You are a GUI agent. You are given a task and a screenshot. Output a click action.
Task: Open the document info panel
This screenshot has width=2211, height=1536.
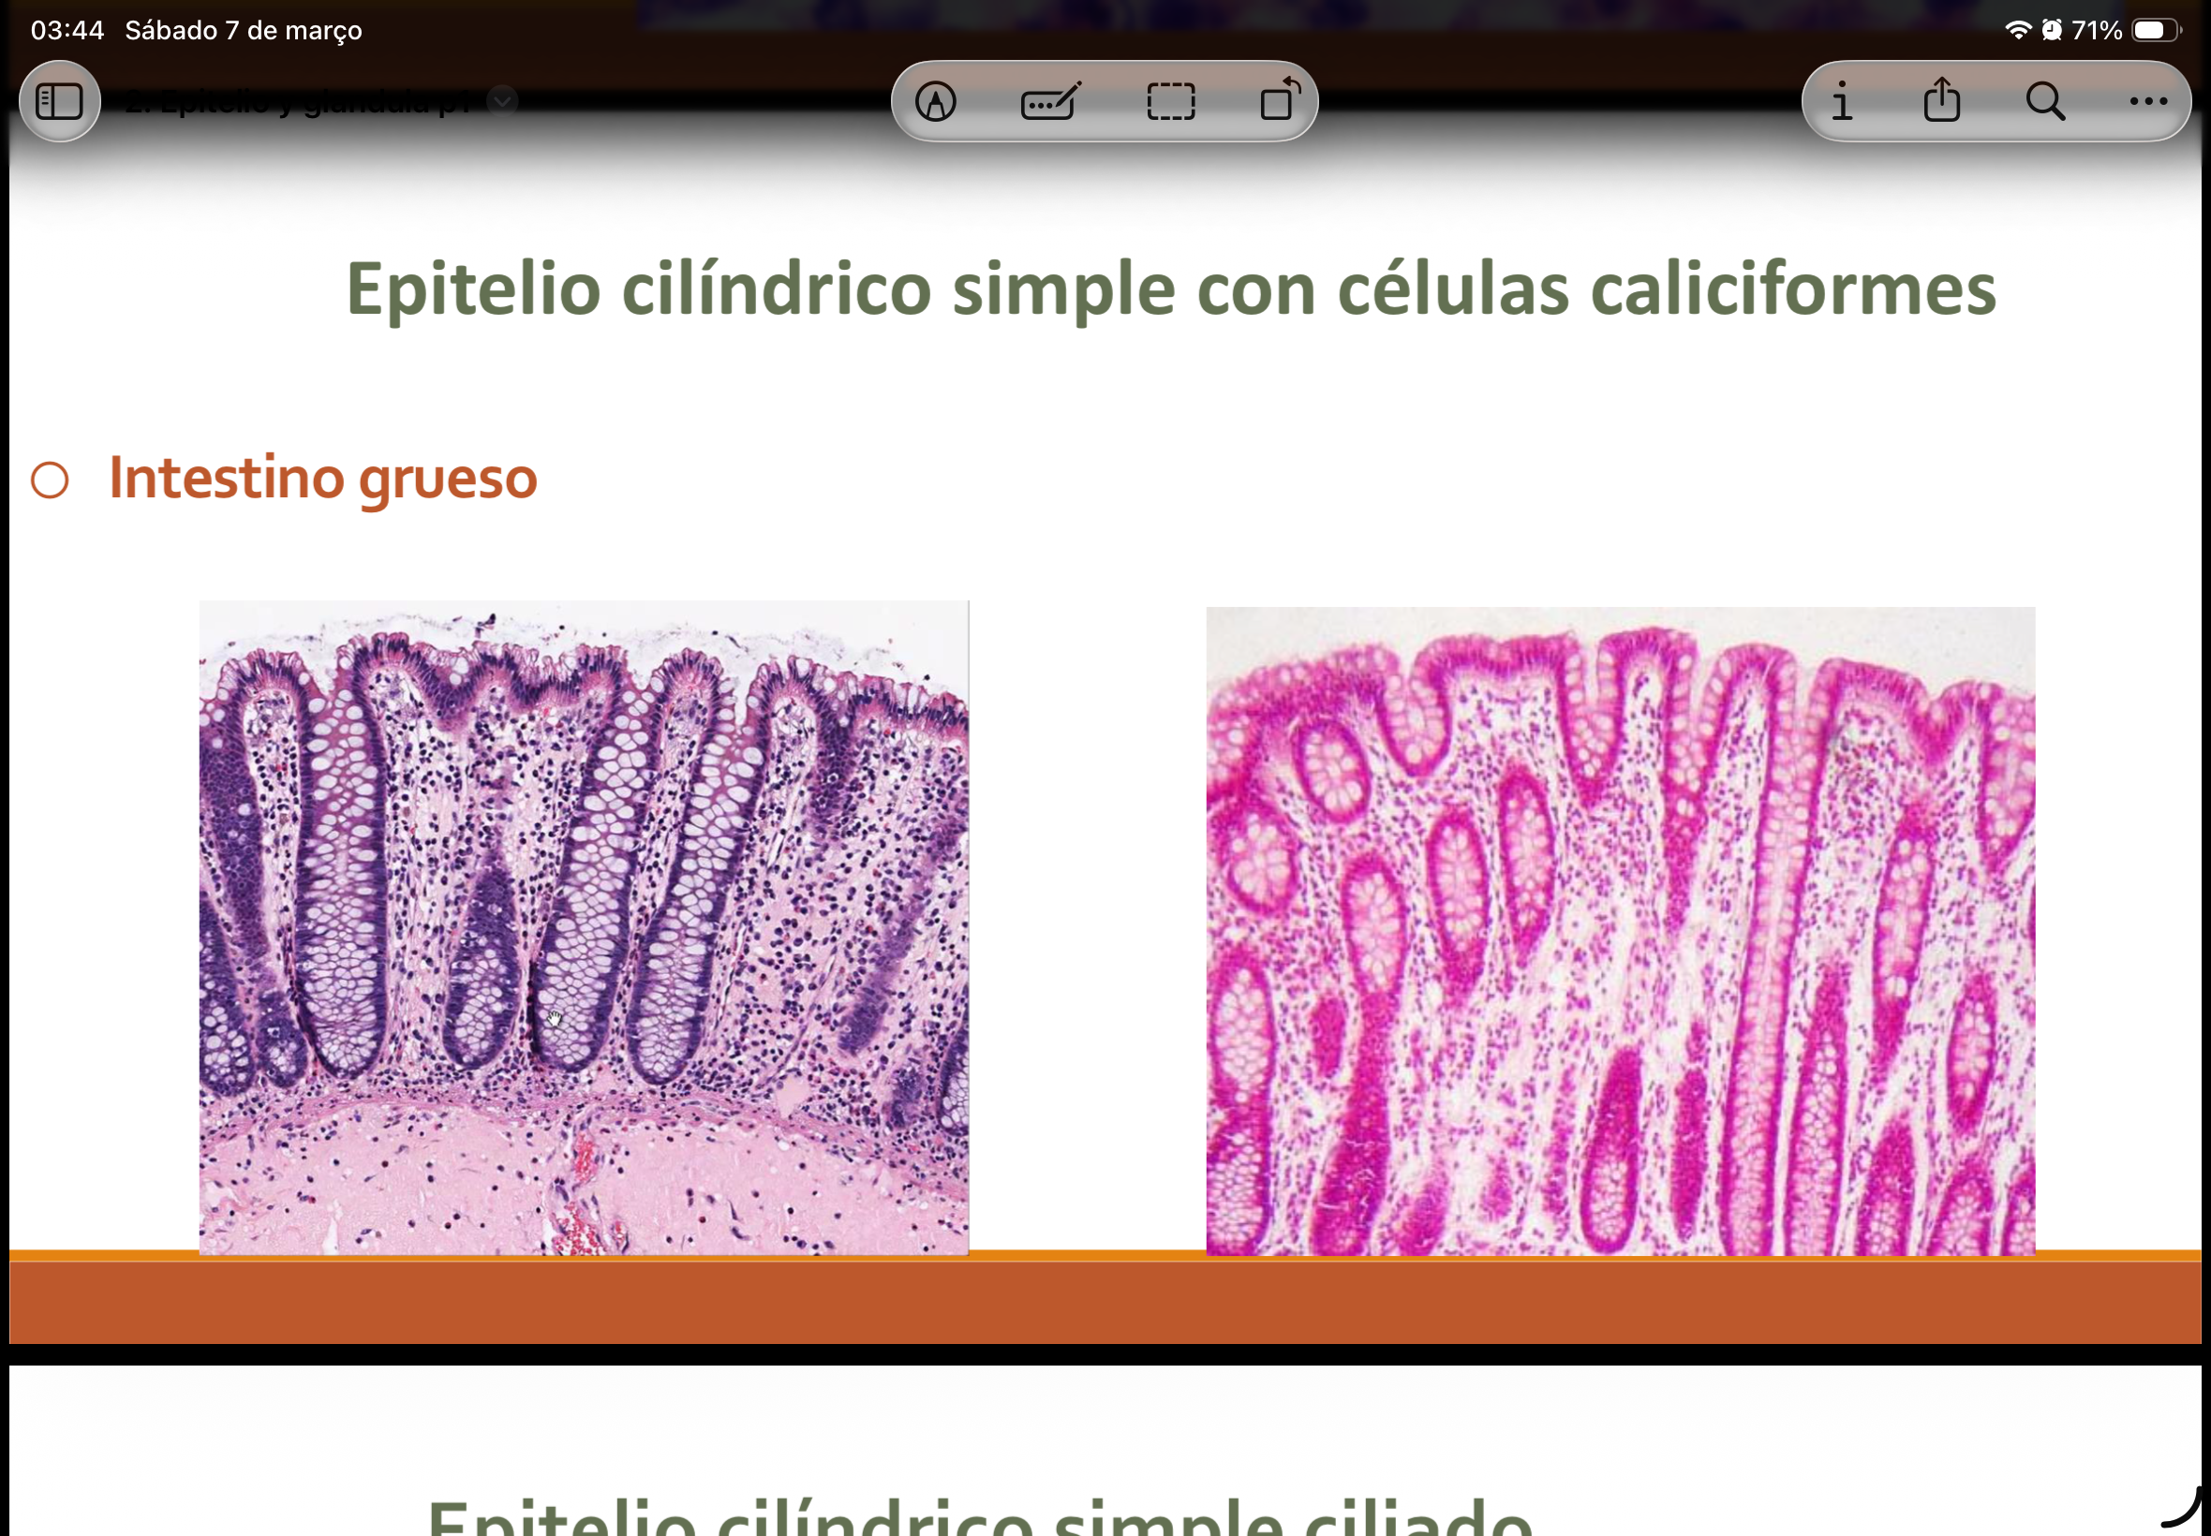click(1841, 101)
